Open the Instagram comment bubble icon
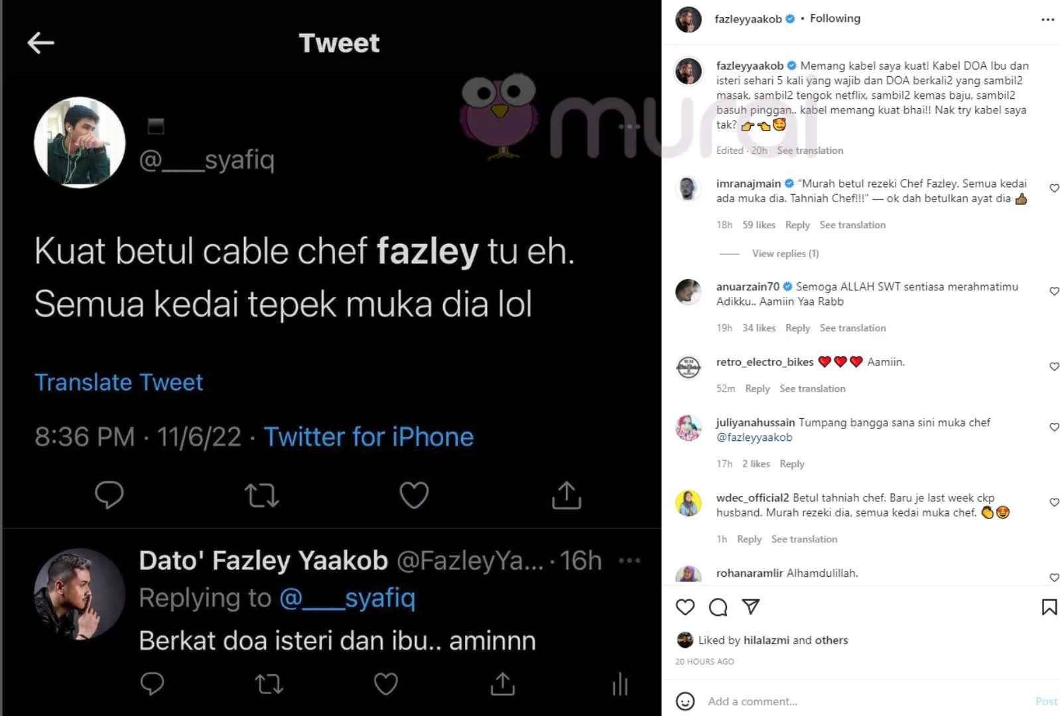Screen dimensions: 1060x716 click(x=718, y=607)
